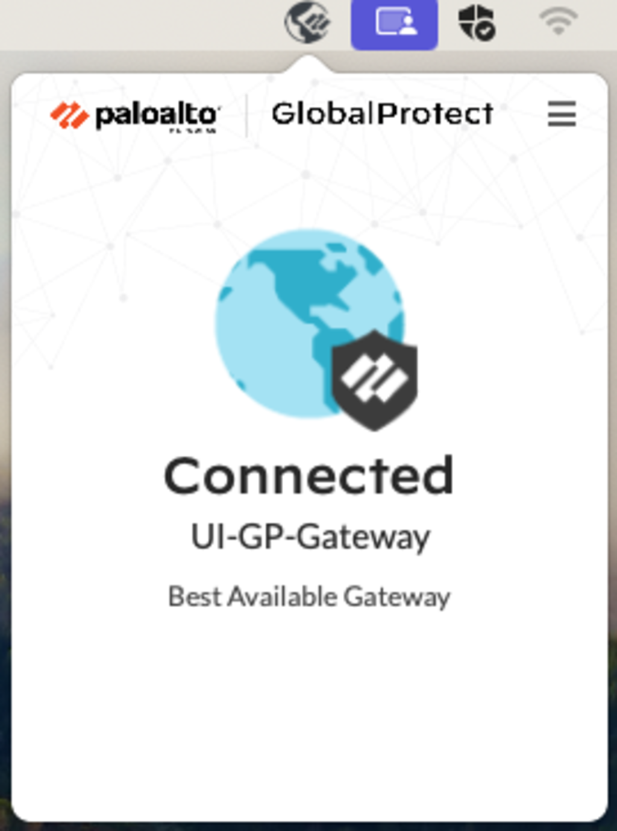The image size is (617, 831).
Task: Open the purple screen sharing menu bar icon
Action: [x=395, y=24]
